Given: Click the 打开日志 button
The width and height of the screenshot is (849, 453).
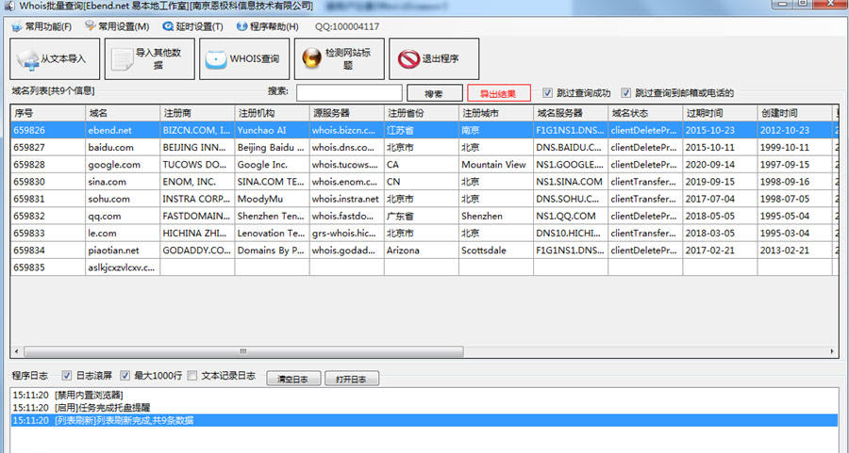Looking at the screenshot, I should tap(352, 379).
